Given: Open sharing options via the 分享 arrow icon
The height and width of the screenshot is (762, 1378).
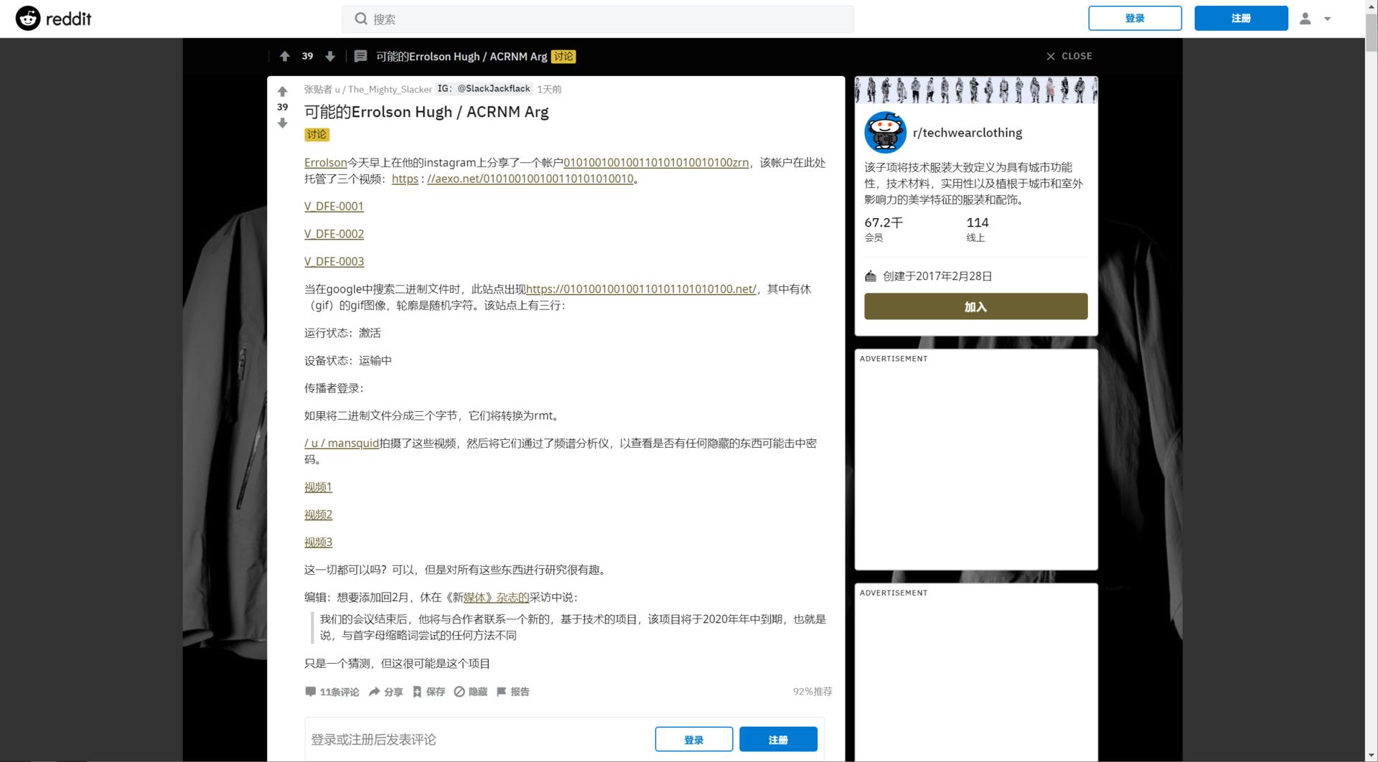Looking at the screenshot, I should coord(374,692).
